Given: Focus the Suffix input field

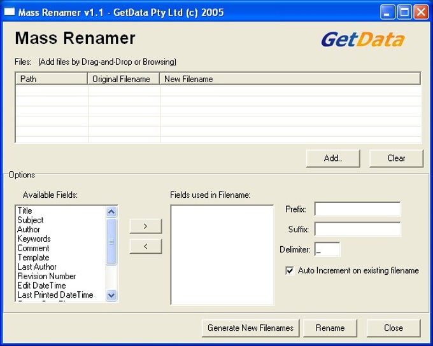Looking at the screenshot, I should click(357, 229).
